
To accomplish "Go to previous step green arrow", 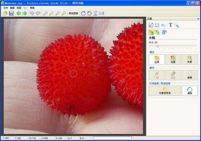I will (x=19, y=13).
